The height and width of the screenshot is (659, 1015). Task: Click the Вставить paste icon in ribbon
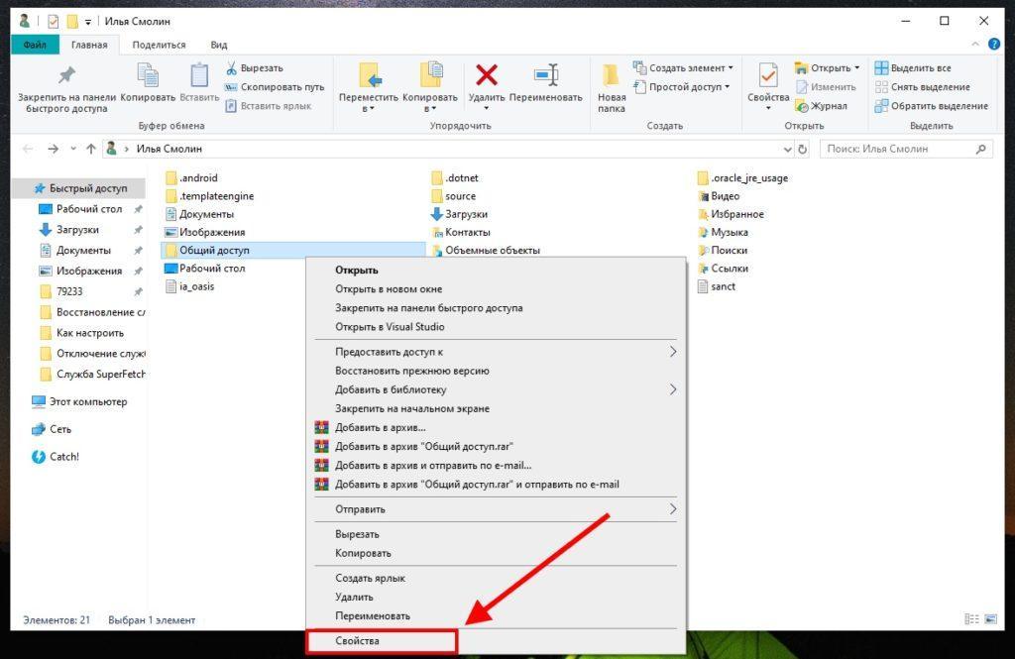click(x=198, y=75)
